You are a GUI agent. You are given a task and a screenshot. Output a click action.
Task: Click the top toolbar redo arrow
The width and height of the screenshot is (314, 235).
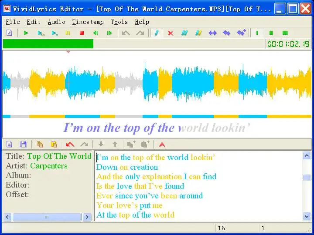click(140, 33)
